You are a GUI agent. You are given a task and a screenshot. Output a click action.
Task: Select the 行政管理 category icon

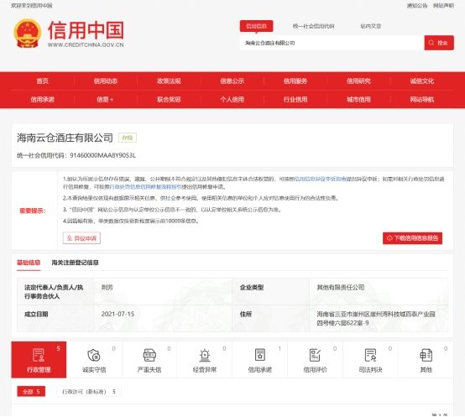coord(39,360)
